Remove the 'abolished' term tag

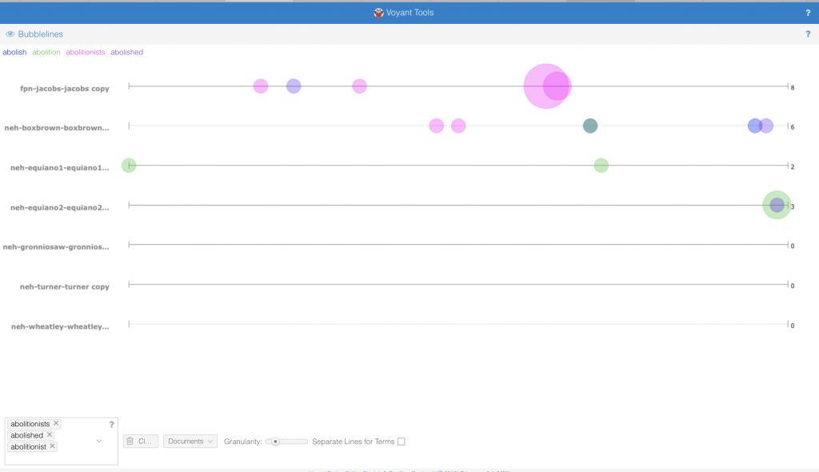coord(50,435)
